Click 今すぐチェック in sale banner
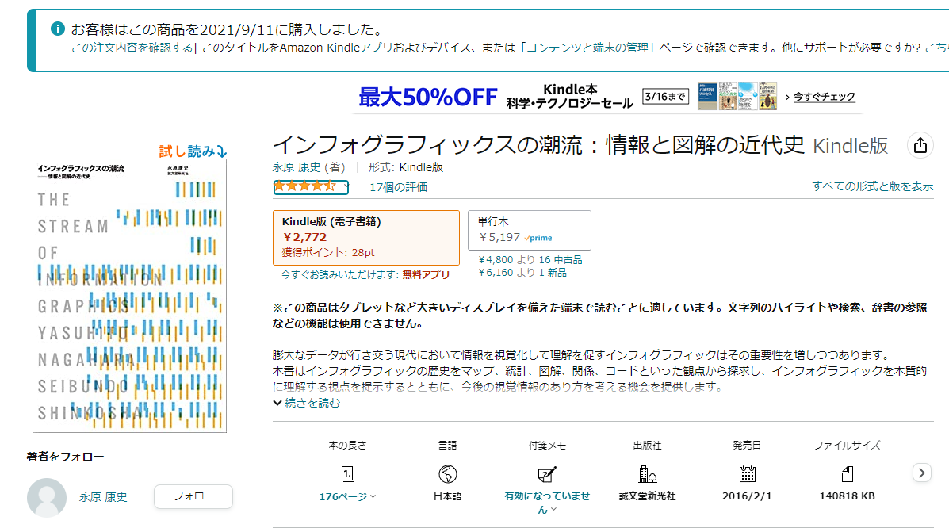 824,97
